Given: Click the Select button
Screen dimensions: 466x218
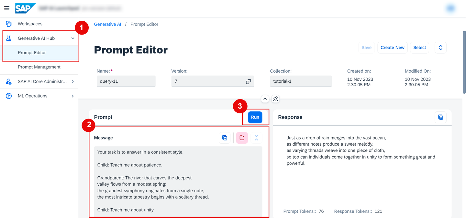Looking at the screenshot, I should click(419, 47).
